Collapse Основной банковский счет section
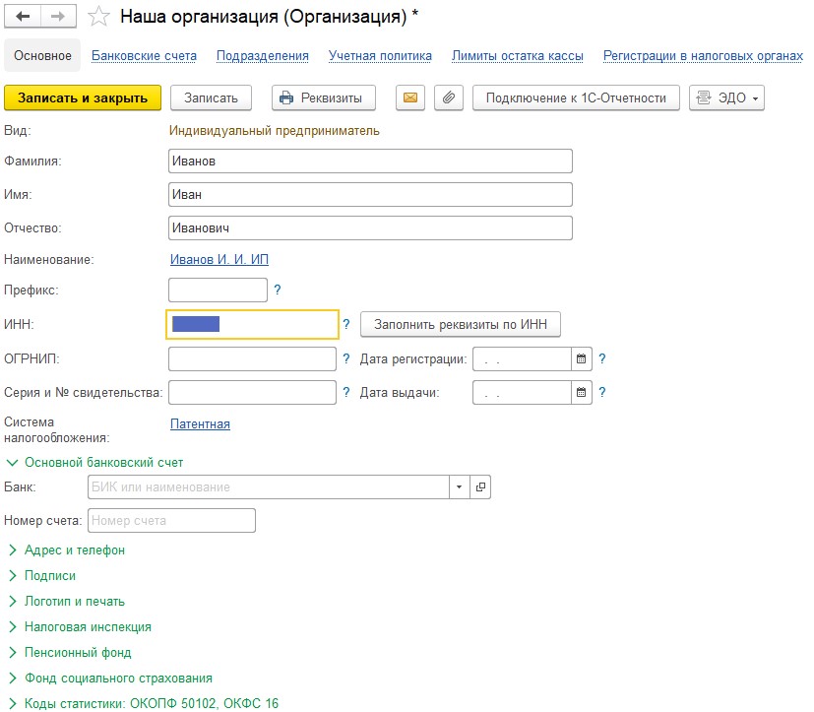The height and width of the screenshot is (712, 814). [x=95, y=462]
